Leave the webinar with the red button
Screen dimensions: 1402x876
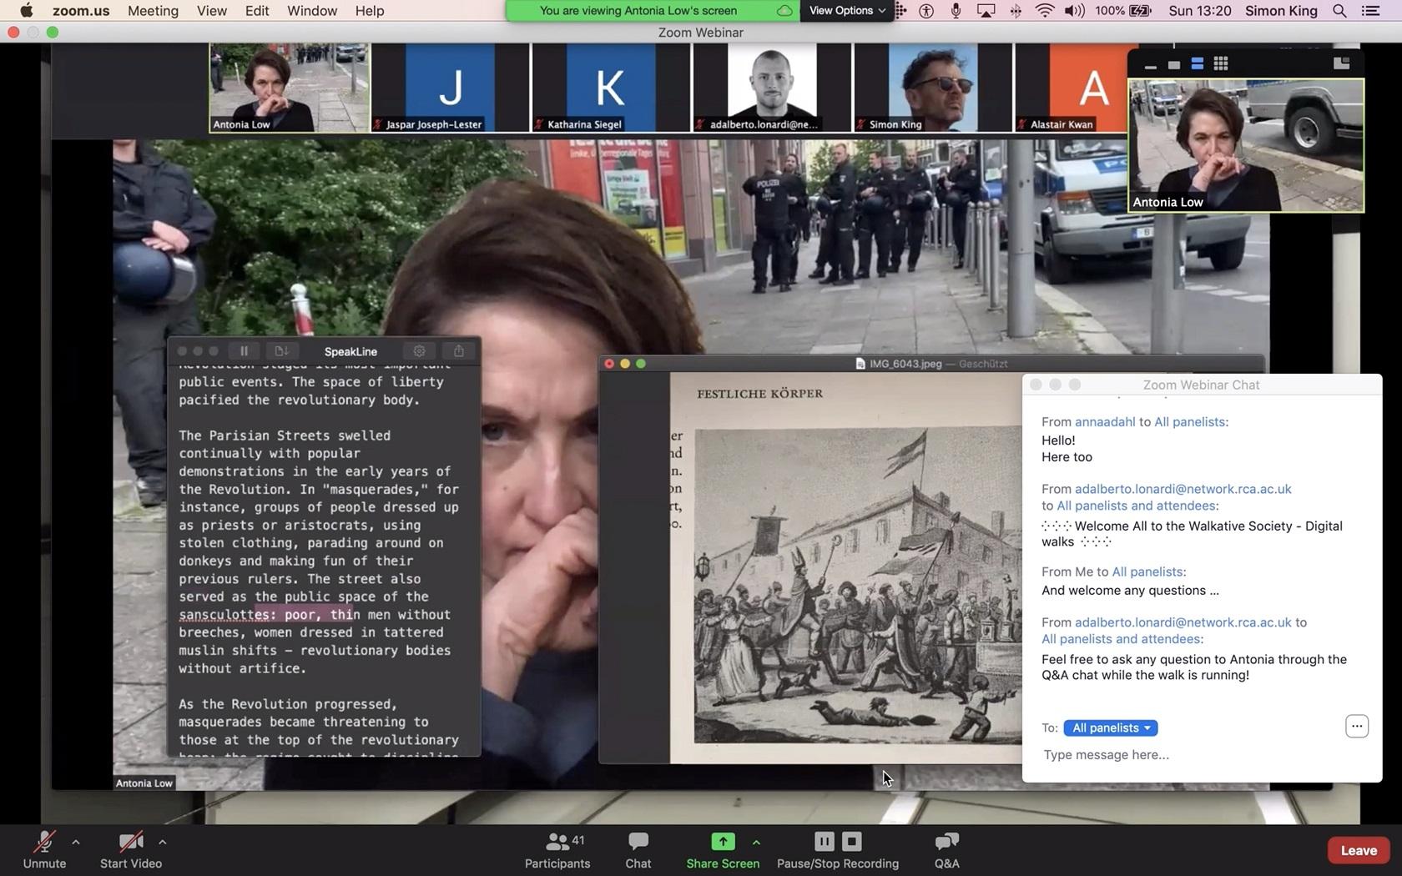1358,850
